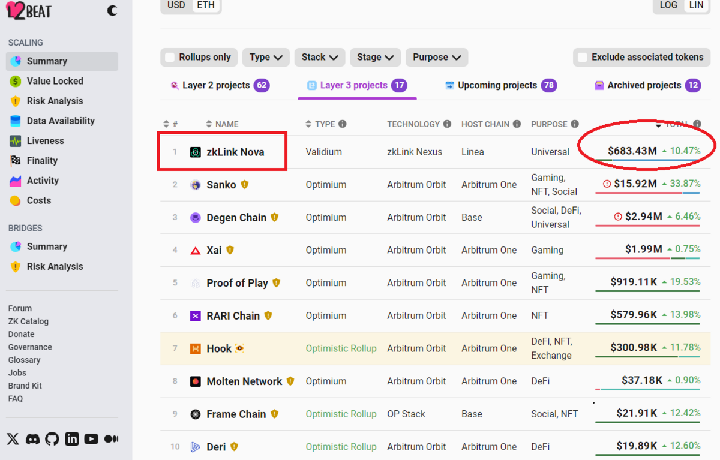Open the Brand Kit link

pyautogui.click(x=25, y=386)
